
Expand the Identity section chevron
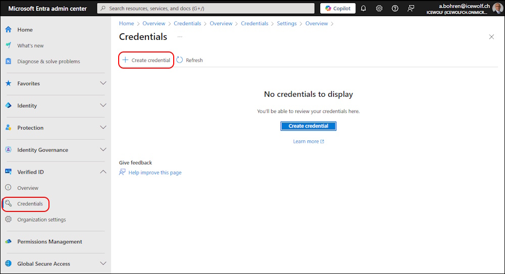[x=103, y=105]
